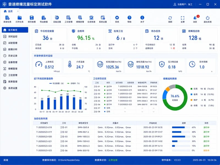This screenshot has height=165, width=220.
Task: Click the 在线工位 card icon
Action: pyautogui.click(x=110, y=31)
